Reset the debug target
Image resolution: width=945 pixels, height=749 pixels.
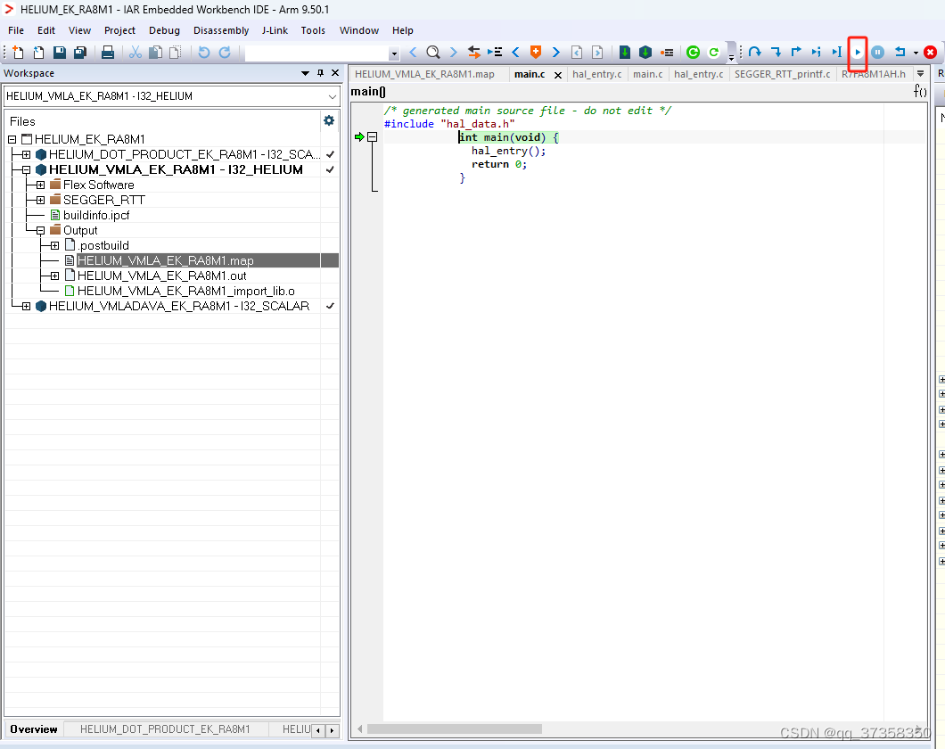(x=900, y=53)
